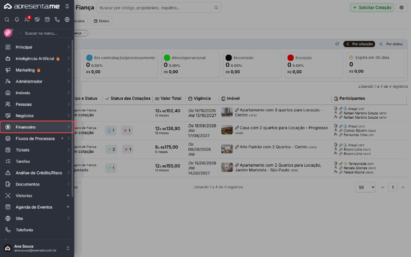Open the page size dropdown showing 50
This screenshot has width=411, height=257.
point(365,187)
